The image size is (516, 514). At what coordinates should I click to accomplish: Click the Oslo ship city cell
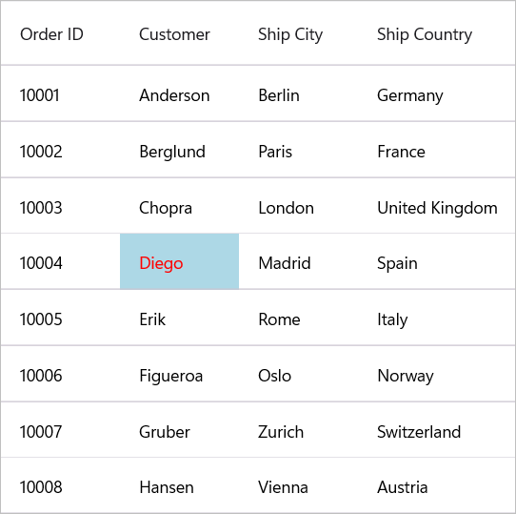click(x=298, y=374)
